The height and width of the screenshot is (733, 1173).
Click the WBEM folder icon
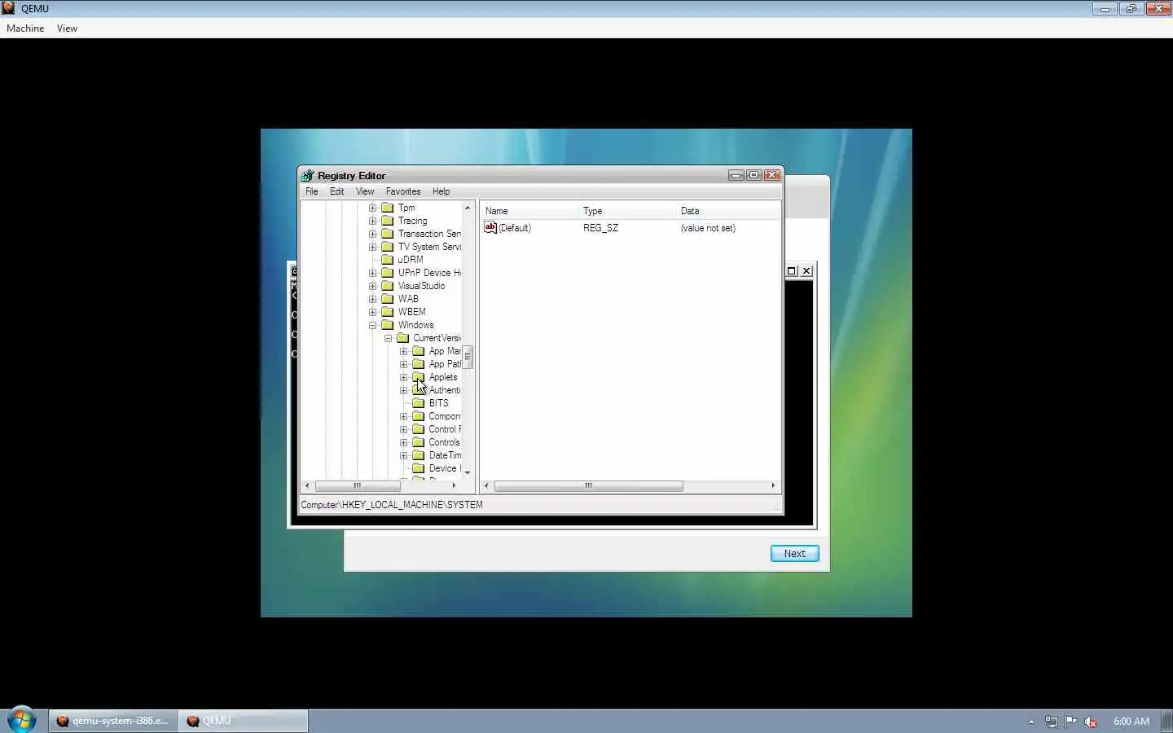pos(388,312)
